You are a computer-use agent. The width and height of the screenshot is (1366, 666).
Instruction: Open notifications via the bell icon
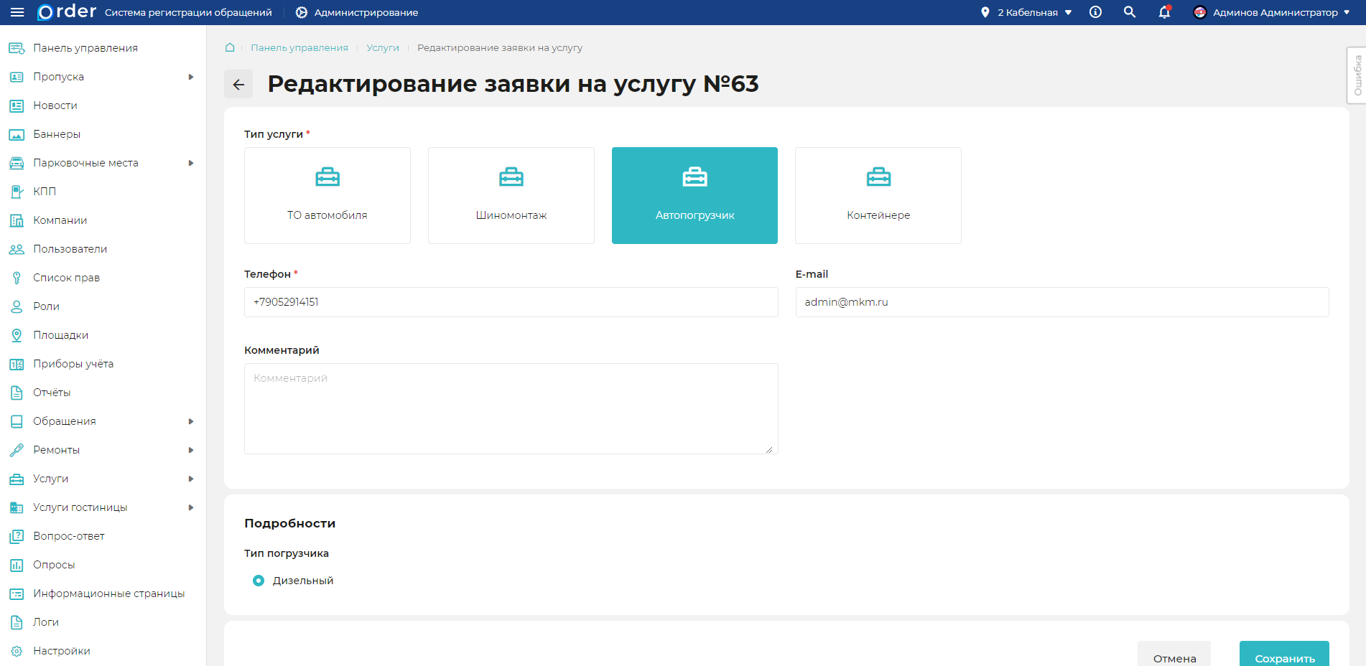[x=1163, y=12]
